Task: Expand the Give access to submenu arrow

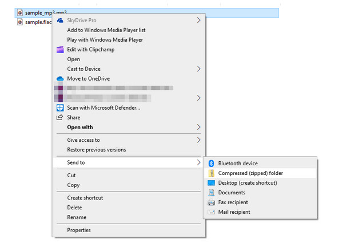Action: click(x=198, y=140)
